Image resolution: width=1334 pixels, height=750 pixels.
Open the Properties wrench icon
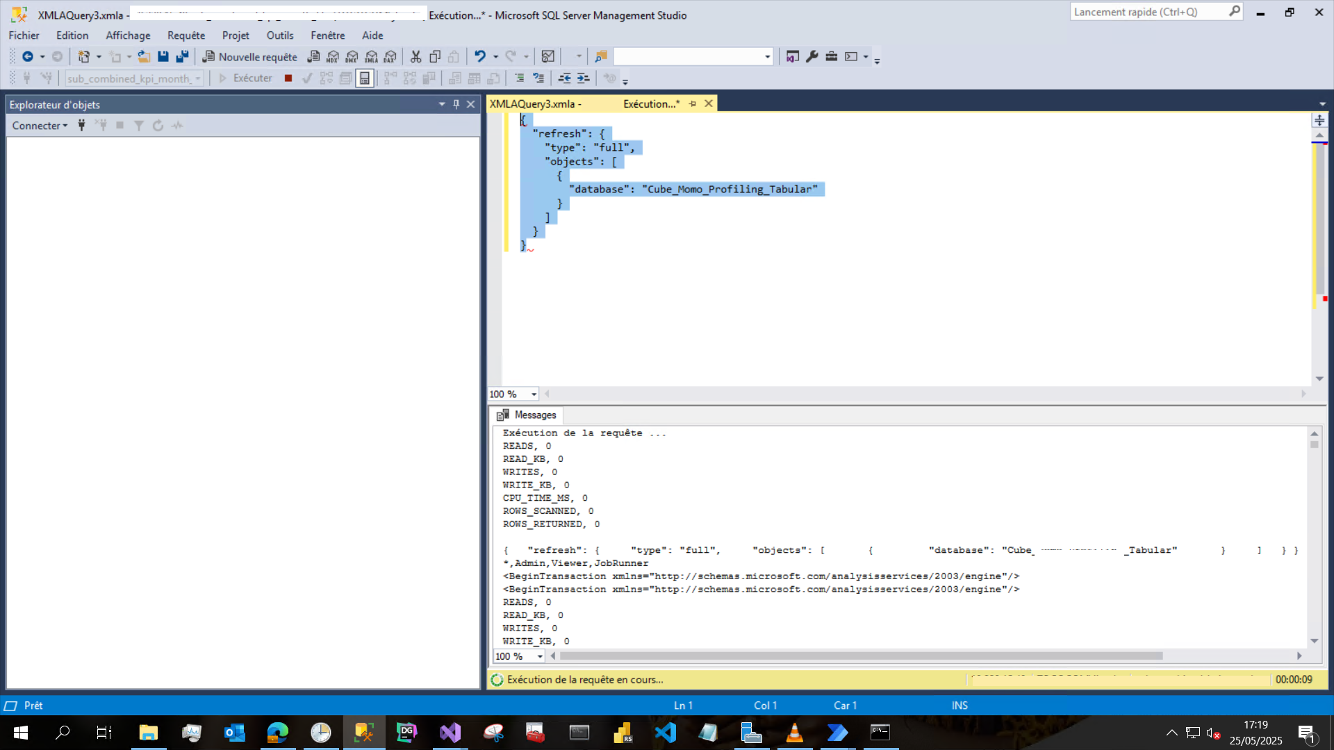[x=812, y=56]
